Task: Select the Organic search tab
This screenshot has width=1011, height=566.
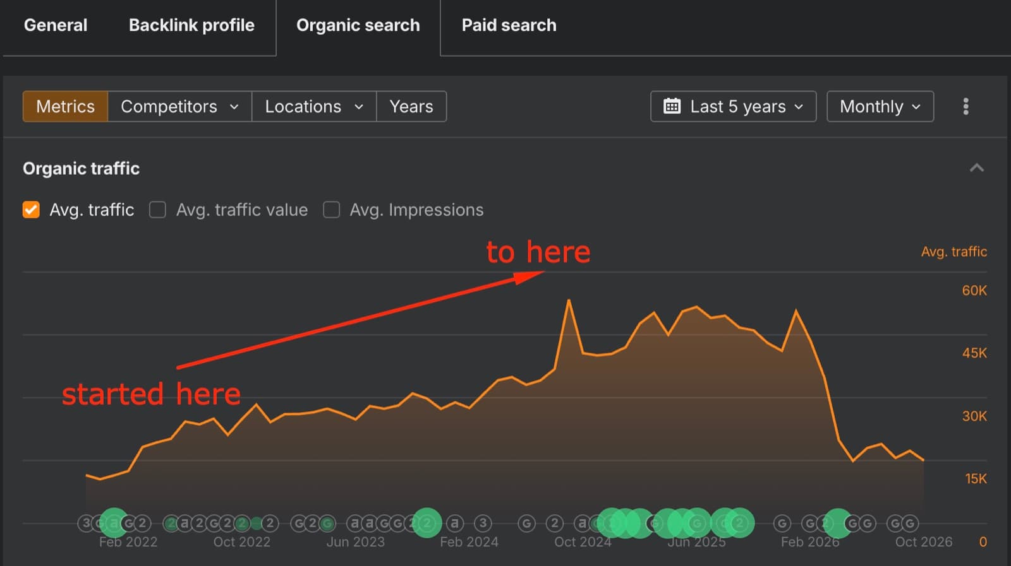Action: pyautogui.click(x=358, y=25)
